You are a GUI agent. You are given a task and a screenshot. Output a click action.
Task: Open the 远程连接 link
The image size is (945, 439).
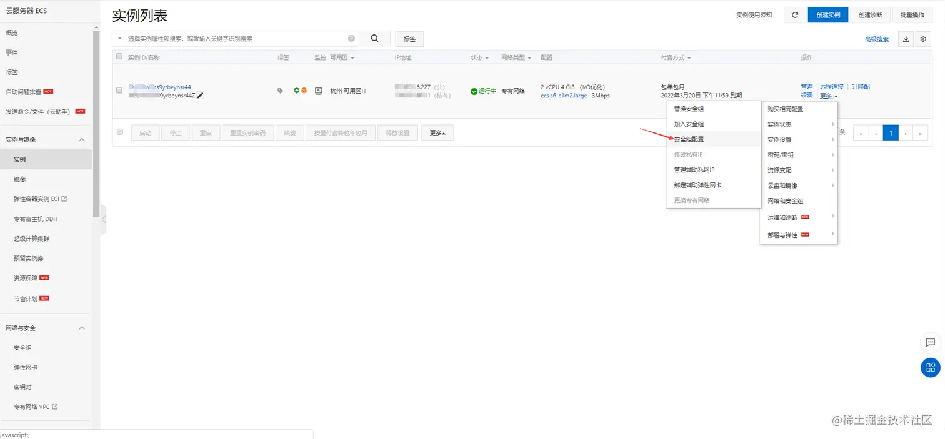(x=832, y=86)
